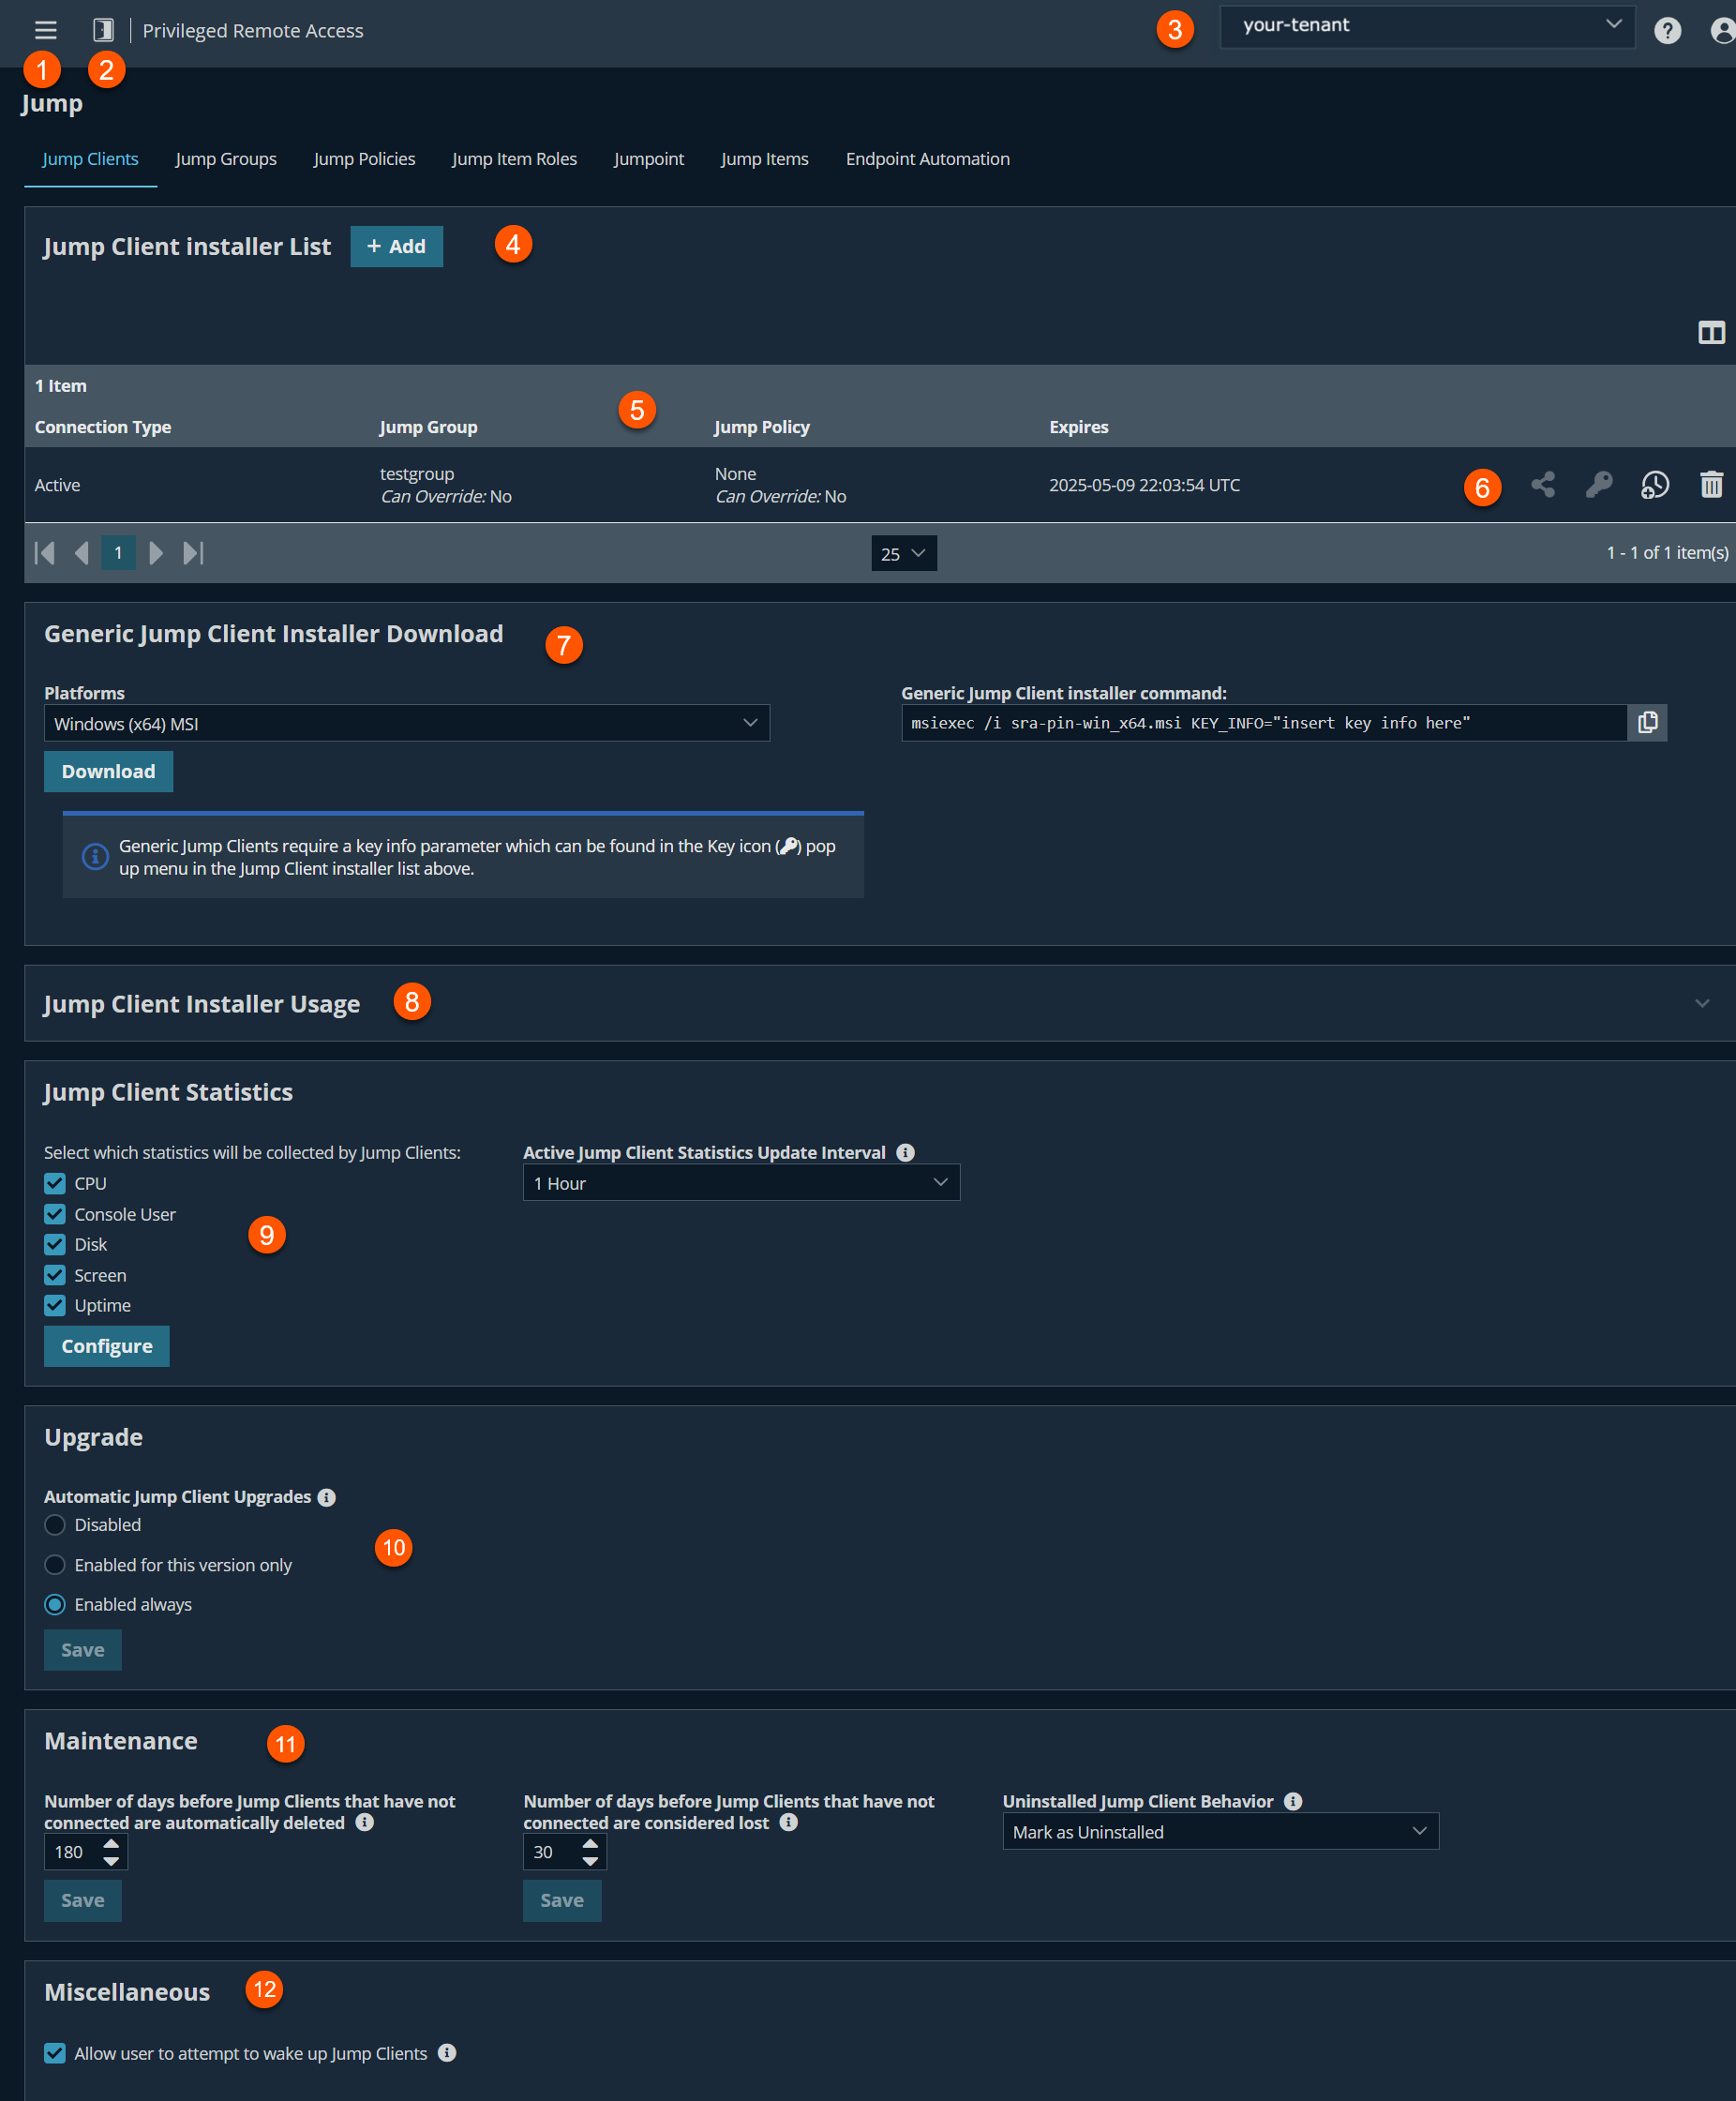This screenshot has height=2101, width=1736.
Task: Open the Mark as Uninstalled dropdown
Action: click(1220, 1832)
